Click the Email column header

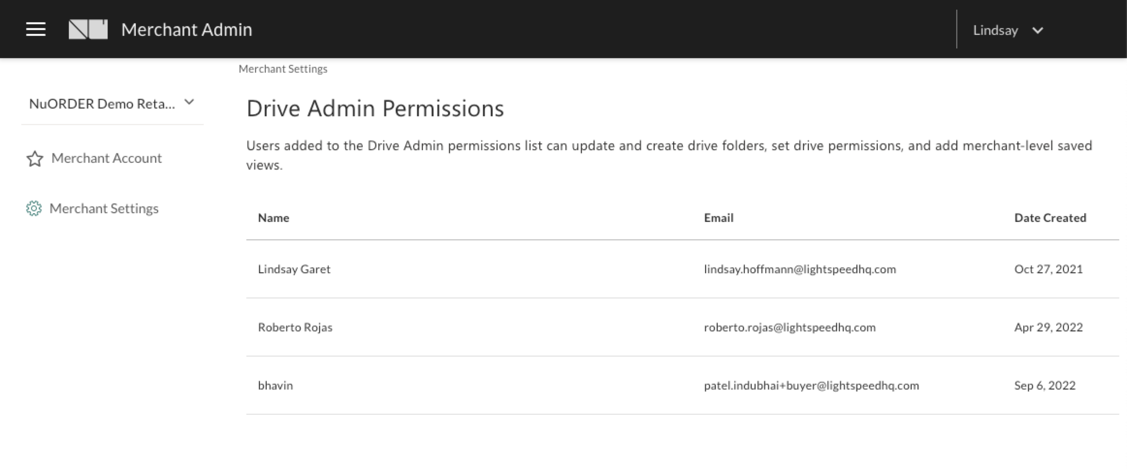pyautogui.click(x=719, y=218)
